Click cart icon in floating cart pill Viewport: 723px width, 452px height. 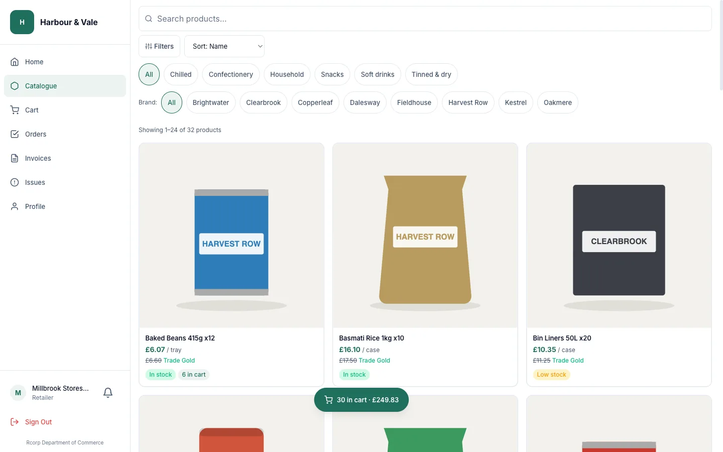coord(328,400)
